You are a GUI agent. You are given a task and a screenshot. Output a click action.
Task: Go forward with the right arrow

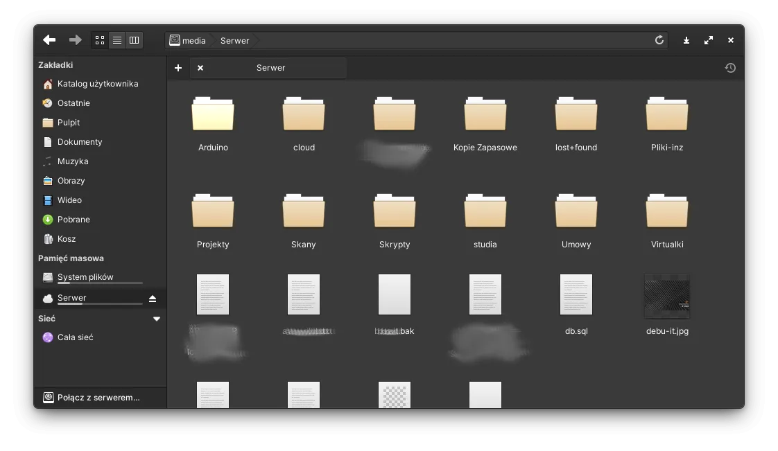pyautogui.click(x=76, y=40)
